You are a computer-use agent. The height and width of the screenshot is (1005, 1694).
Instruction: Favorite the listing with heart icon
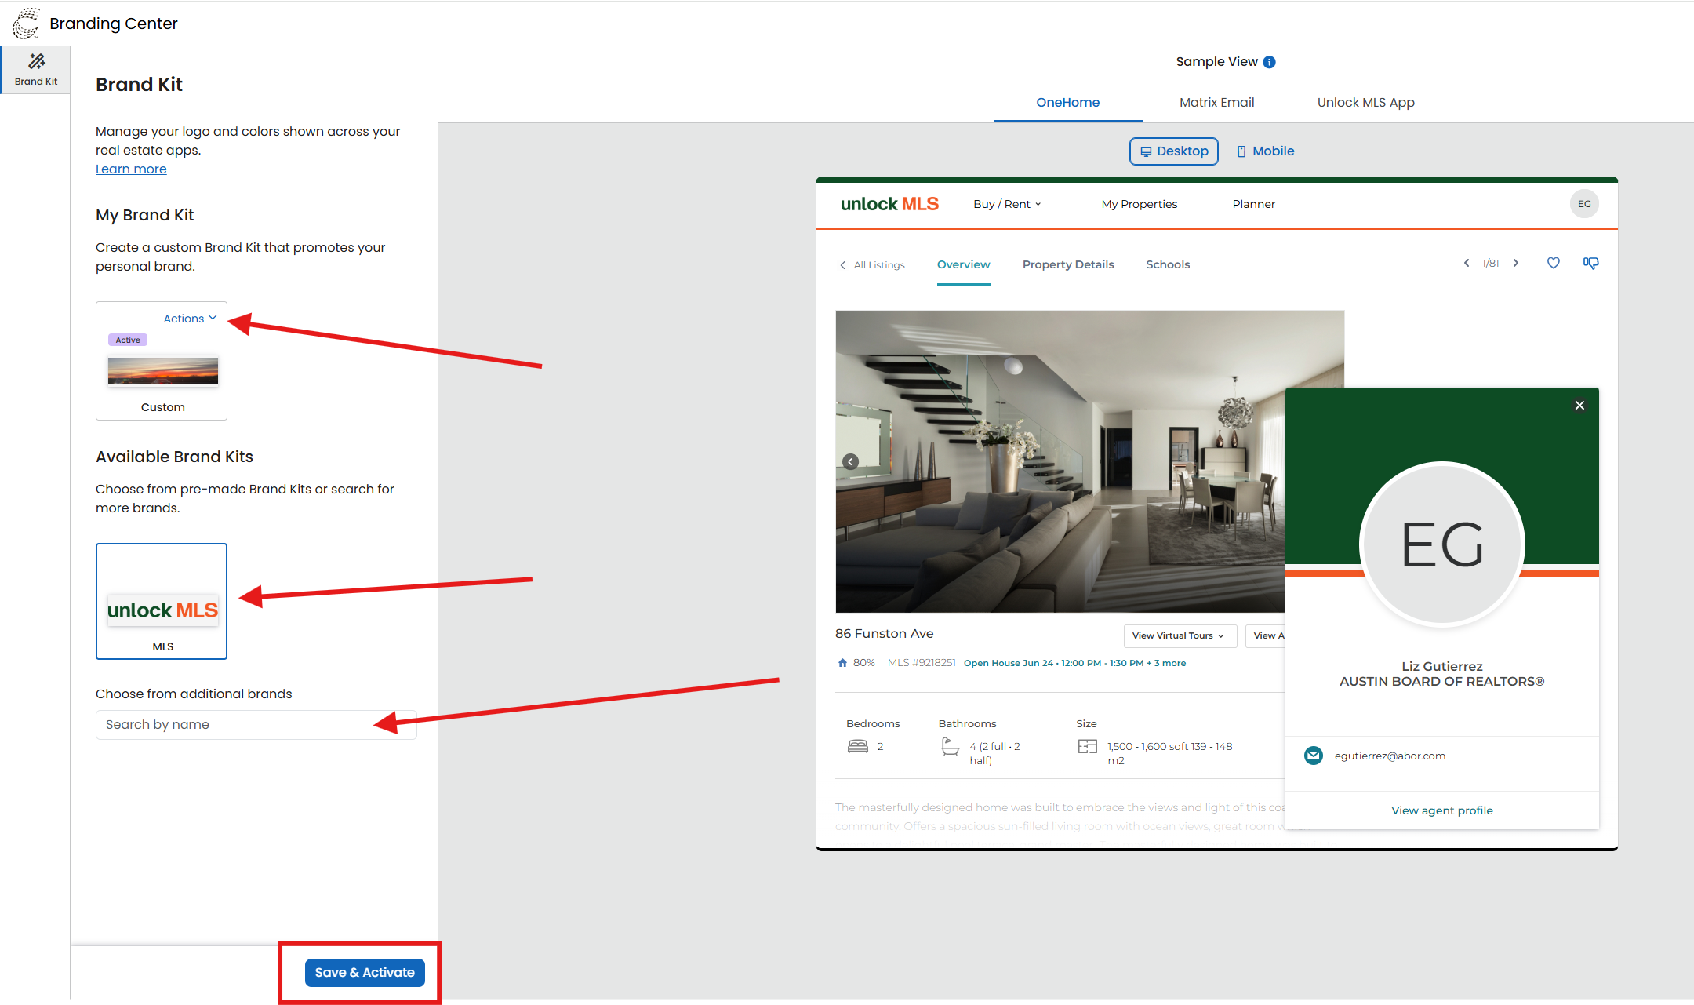click(1553, 264)
